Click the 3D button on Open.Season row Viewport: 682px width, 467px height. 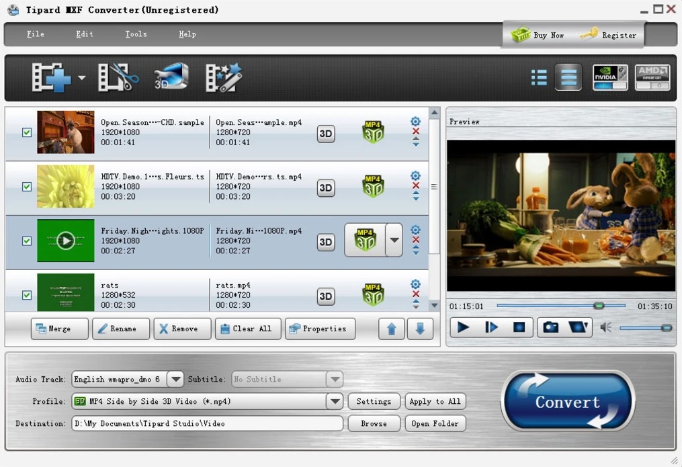coord(326,134)
